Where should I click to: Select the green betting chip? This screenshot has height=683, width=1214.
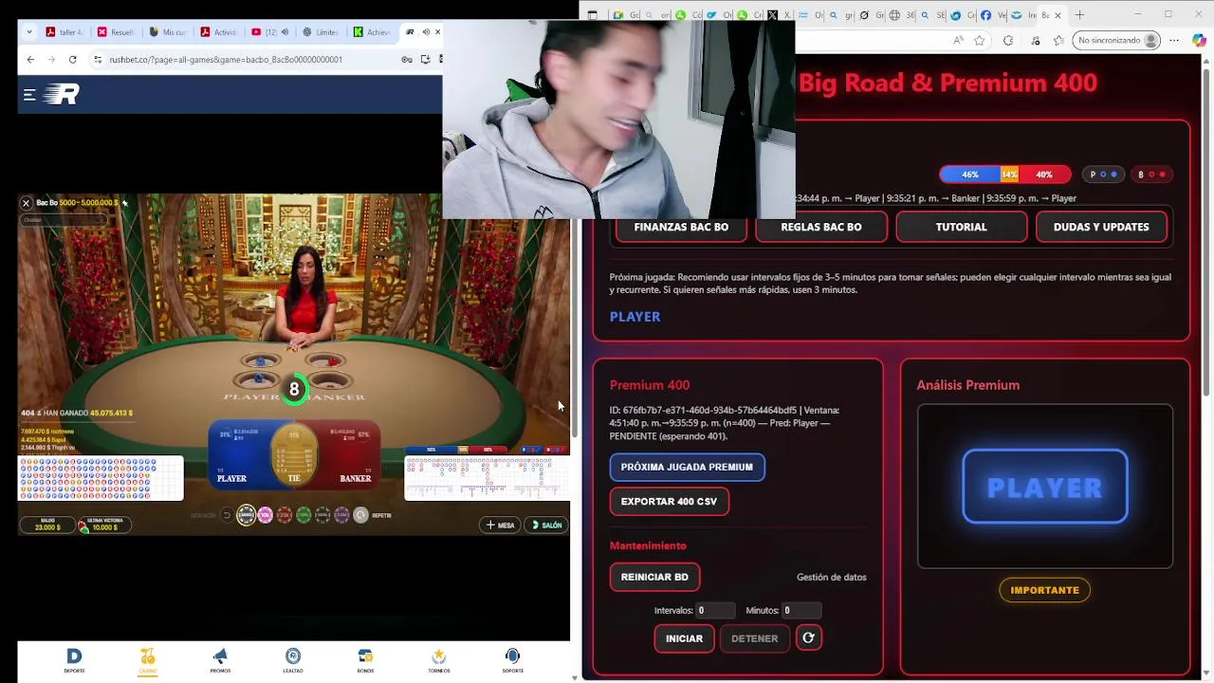(303, 515)
